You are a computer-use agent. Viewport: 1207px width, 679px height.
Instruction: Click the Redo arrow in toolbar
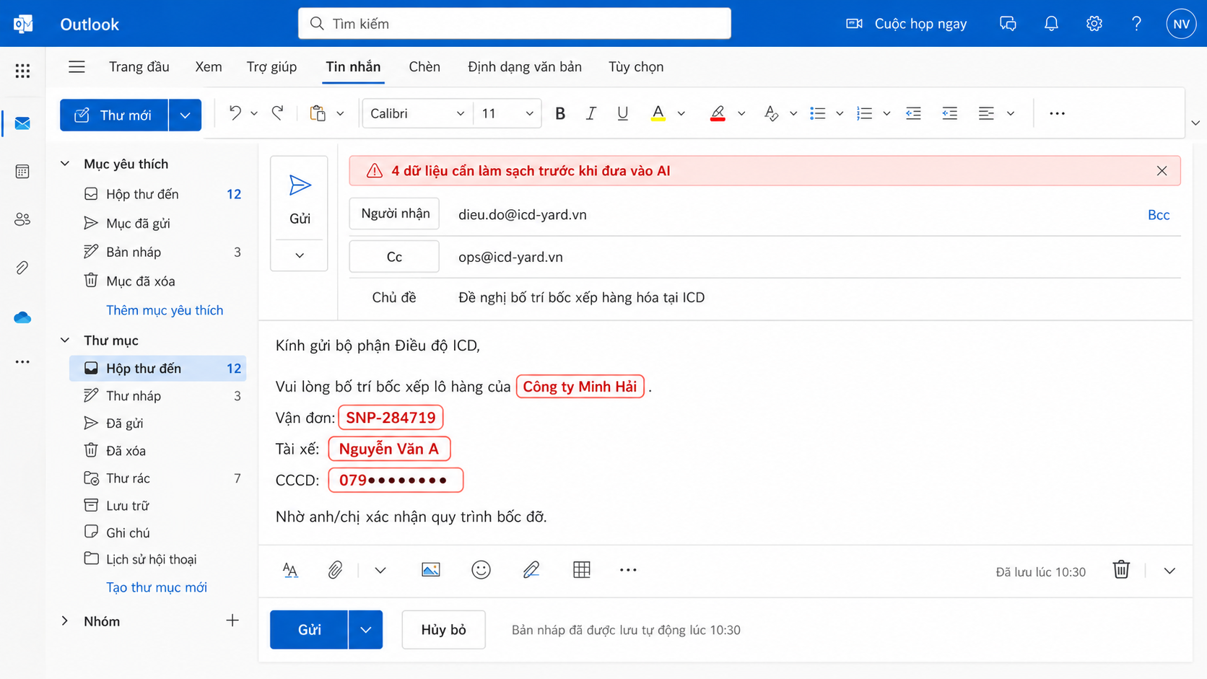point(278,113)
